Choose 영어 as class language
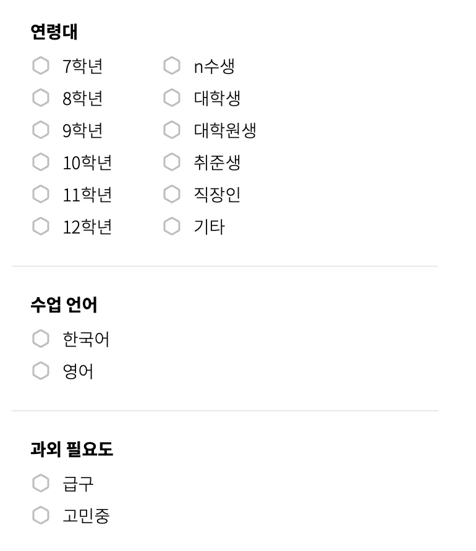The image size is (476, 551). pyautogui.click(x=40, y=371)
